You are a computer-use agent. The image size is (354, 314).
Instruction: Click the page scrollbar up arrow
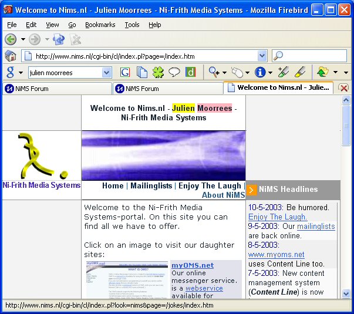[x=346, y=100]
